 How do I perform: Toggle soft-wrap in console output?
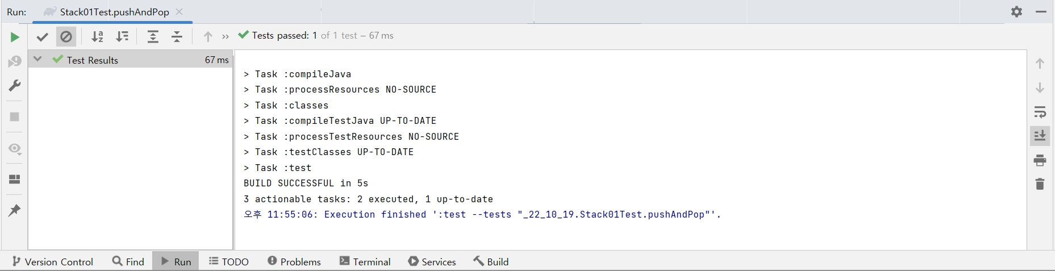[x=1040, y=112]
